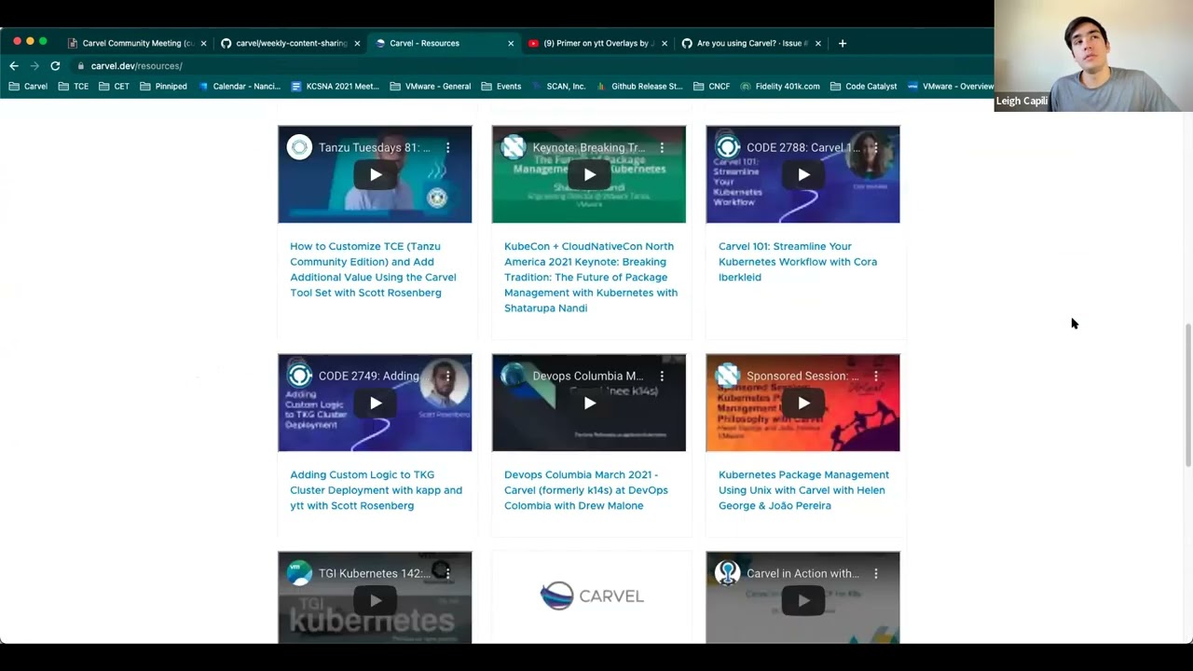Play the Tanzu Tuesdays 81 video
Image resolution: width=1193 pixels, height=671 pixels.
click(x=375, y=174)
